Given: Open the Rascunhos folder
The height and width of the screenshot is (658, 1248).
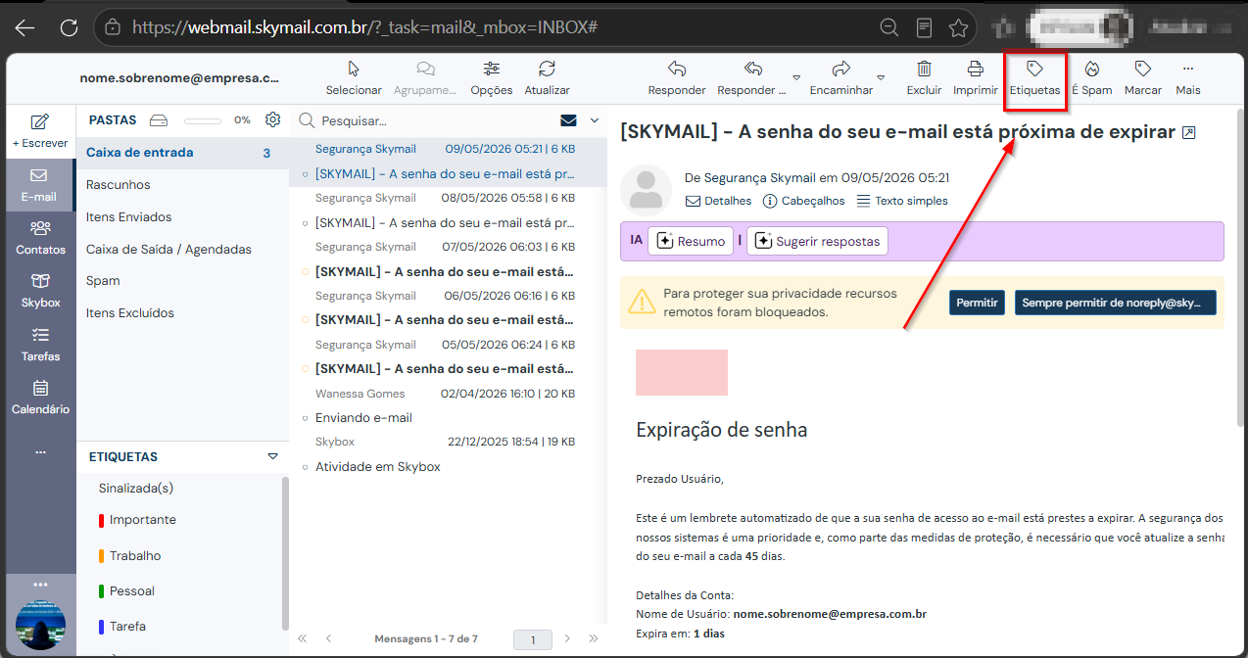Looking at the screenshot, I should point(181,185).
